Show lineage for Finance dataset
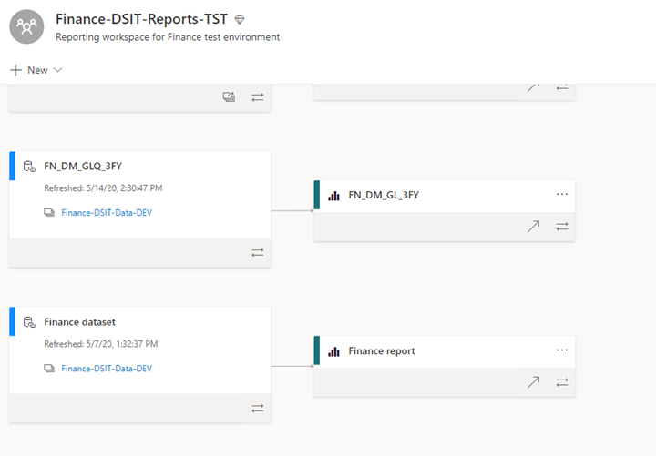This screenshot has width=656, height=456. (258, 409)
